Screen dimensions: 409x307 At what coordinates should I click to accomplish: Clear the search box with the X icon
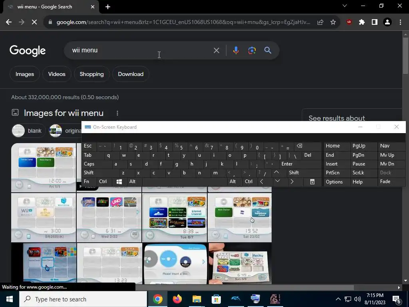[216, 50]
